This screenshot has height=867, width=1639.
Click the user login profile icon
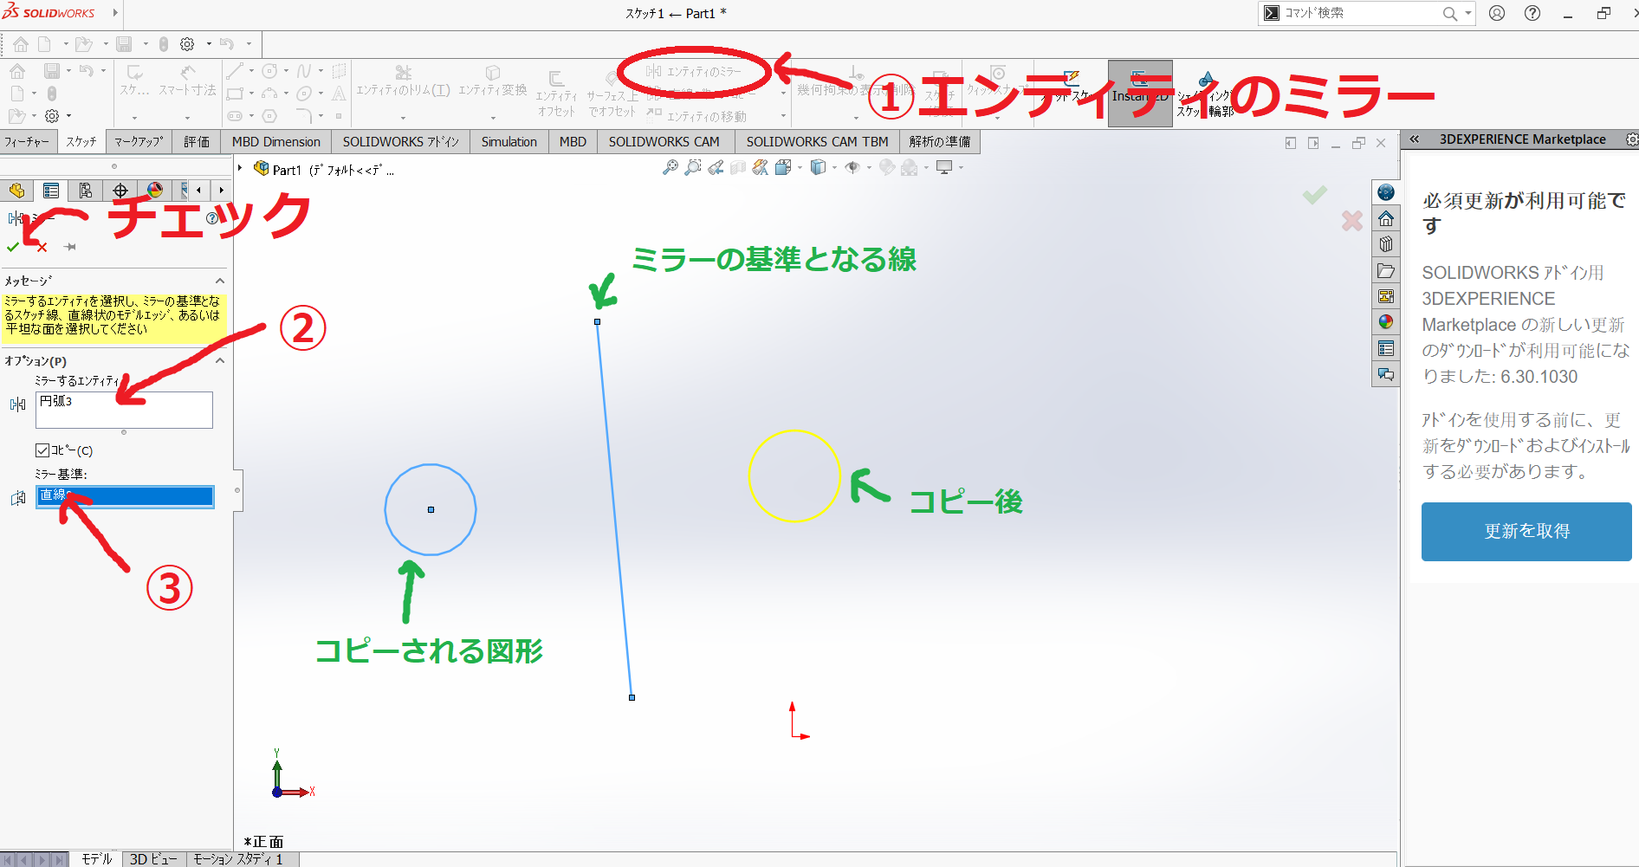tap(1497, 13)
